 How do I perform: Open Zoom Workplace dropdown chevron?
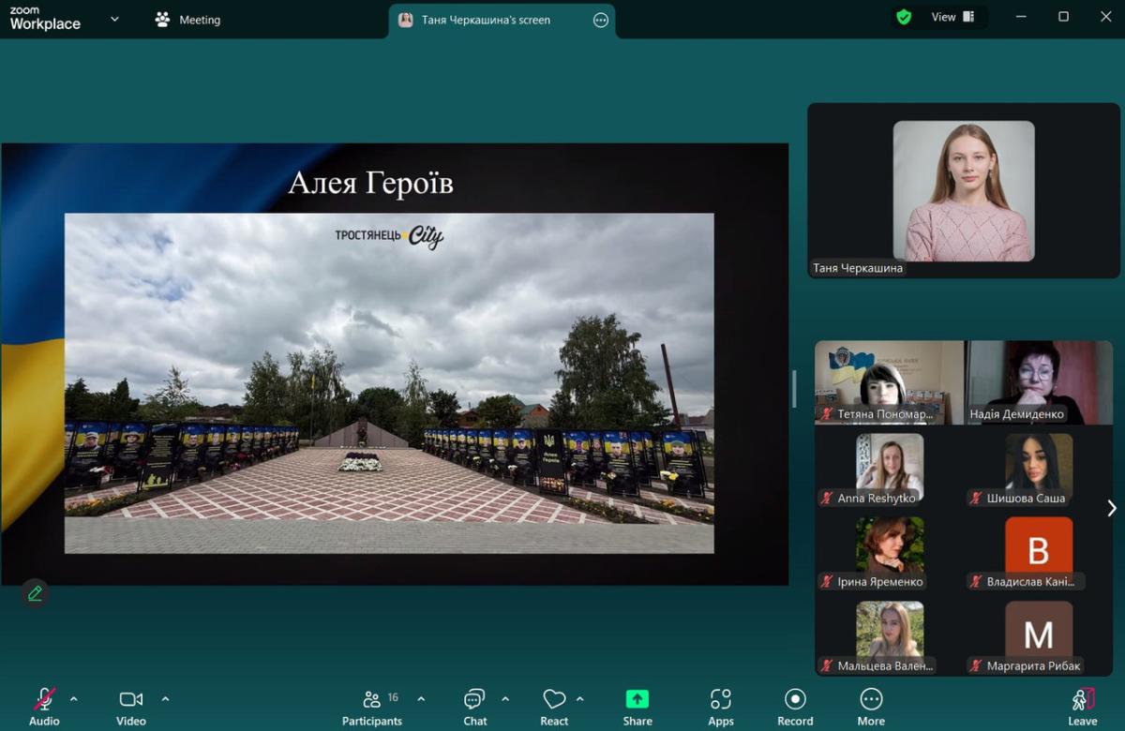pyautogui.click(x=114, y=19)
